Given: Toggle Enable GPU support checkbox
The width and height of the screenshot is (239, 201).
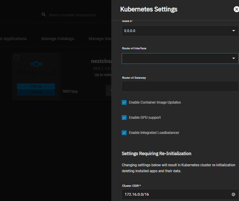Looking at the screenshot, I should (124, 118).
